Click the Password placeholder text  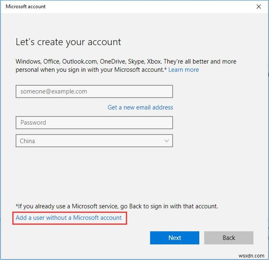click(x=33, y=123)
